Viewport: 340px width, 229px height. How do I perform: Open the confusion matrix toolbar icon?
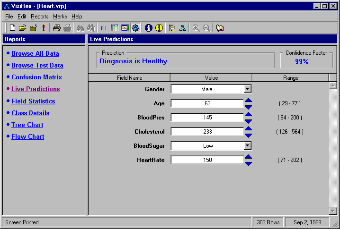click(x=125, y=28)
